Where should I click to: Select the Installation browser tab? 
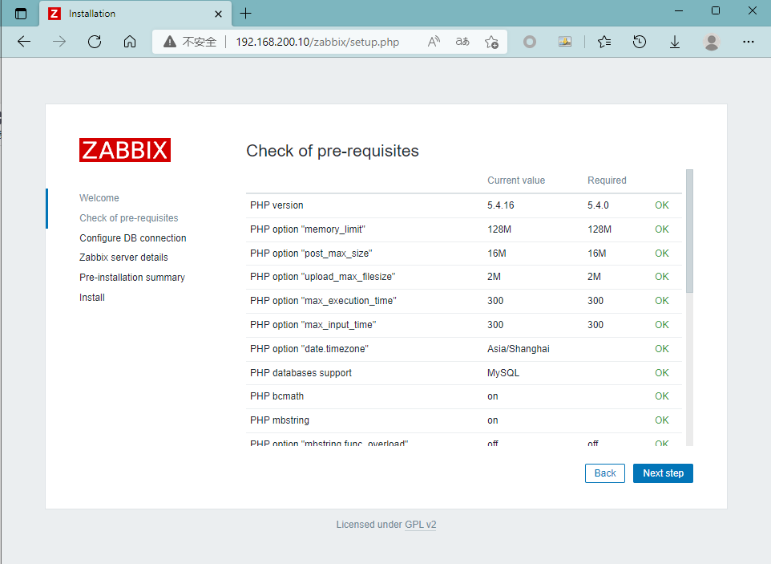tap(135, 14)
